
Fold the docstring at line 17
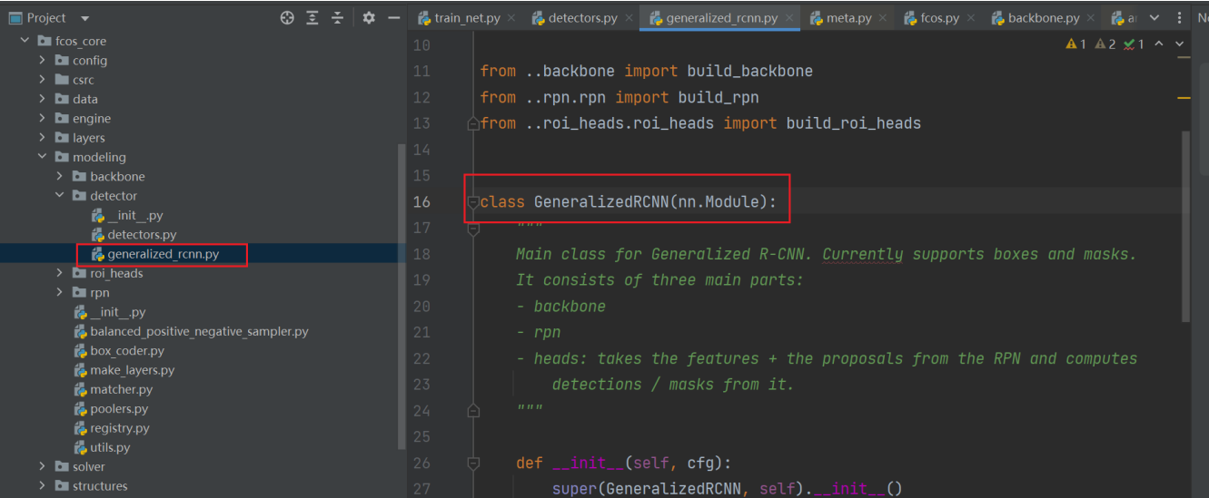point(472,229)
